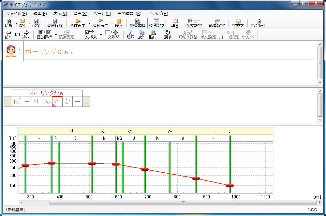Open 全文設定 full-text settings
The height and width of the screenshot is (216, 326).
tap(194, 23)
